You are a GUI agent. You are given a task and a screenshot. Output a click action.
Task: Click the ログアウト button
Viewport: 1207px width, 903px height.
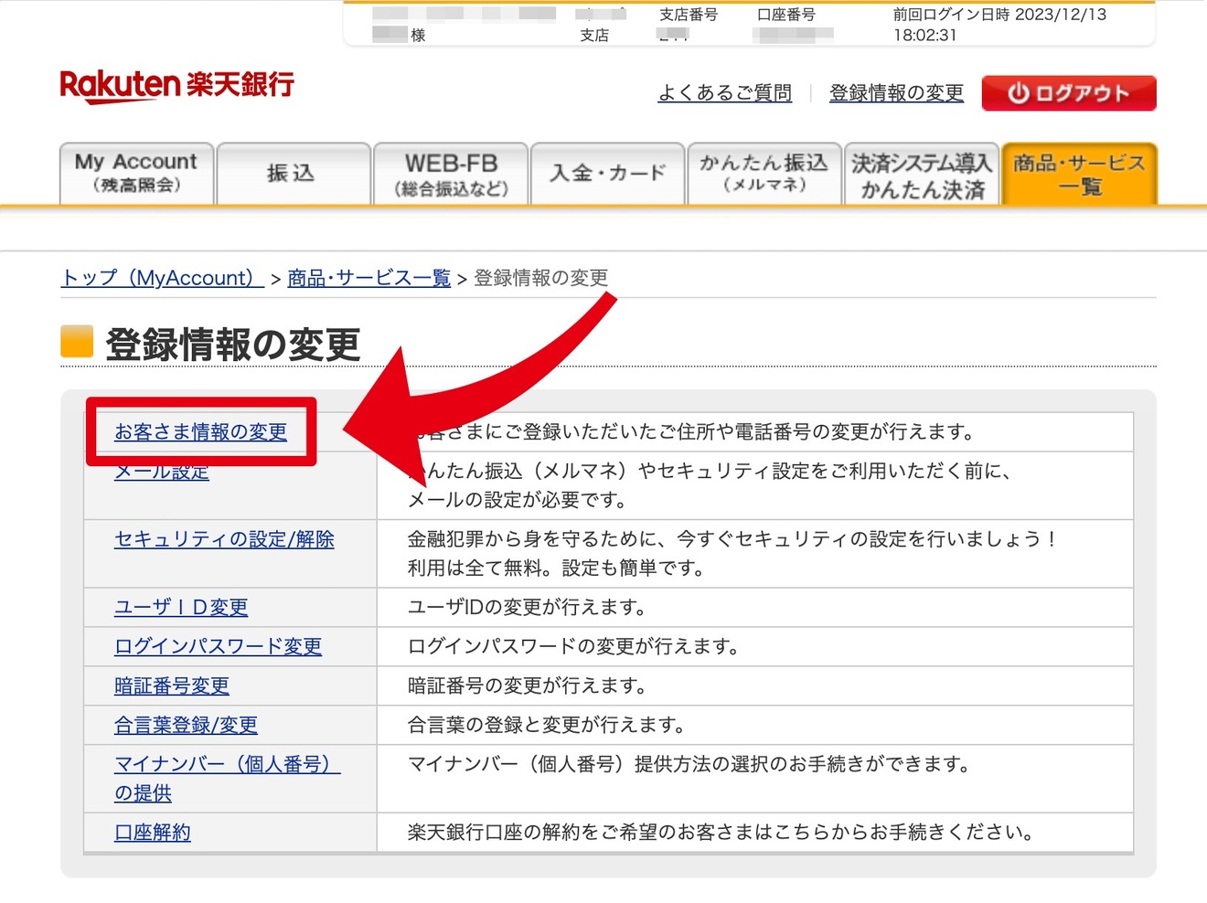(x=1069, y=93)
